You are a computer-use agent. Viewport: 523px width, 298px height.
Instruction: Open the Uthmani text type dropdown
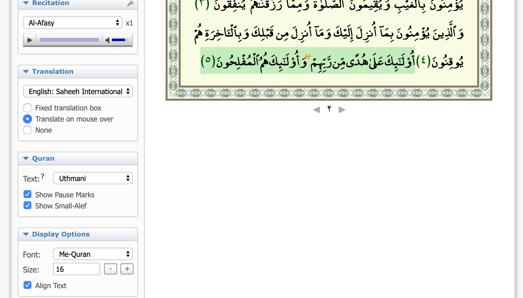click(x=93, y=178)
